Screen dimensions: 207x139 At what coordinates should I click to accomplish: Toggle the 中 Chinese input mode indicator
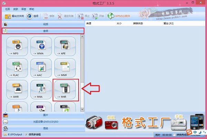coord(195,132)
